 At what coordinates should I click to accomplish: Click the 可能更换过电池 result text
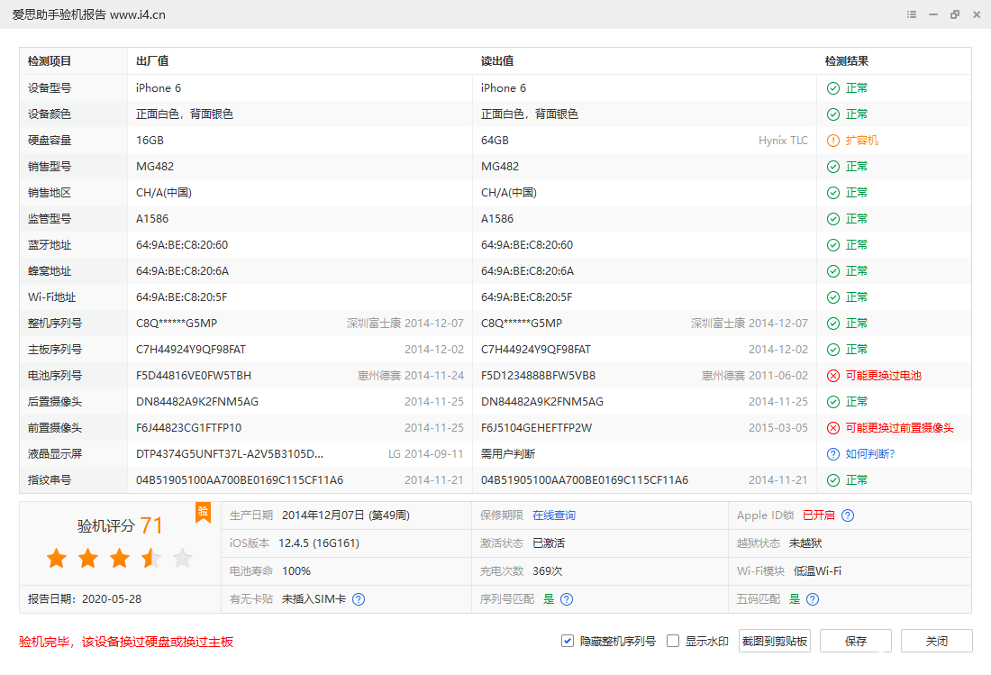pos(883,376)
